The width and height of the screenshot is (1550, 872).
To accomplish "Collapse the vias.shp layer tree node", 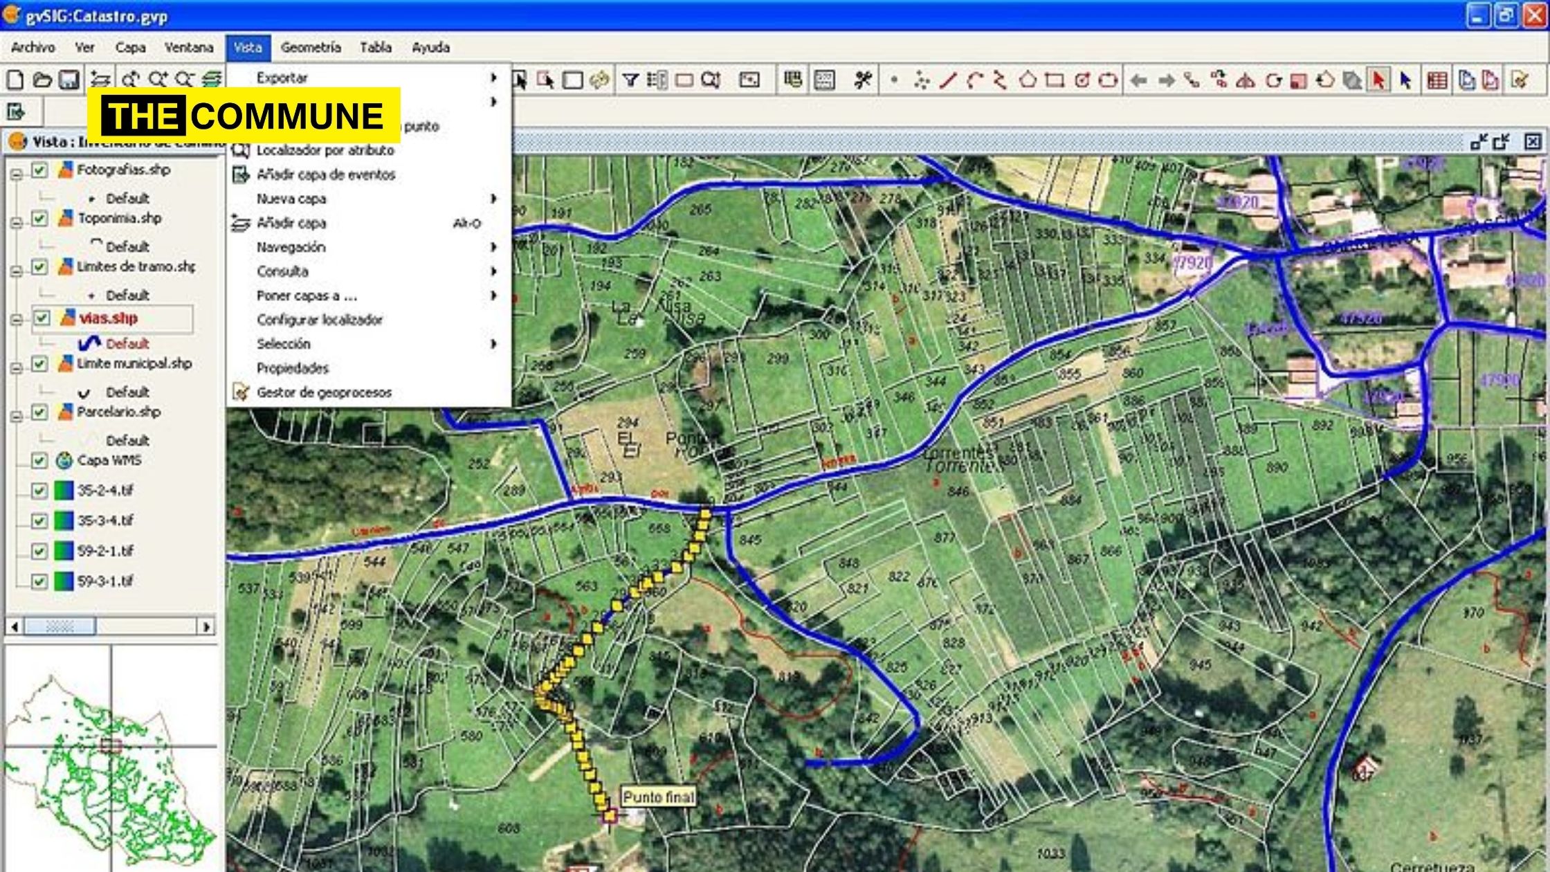I will click(17, 319).
